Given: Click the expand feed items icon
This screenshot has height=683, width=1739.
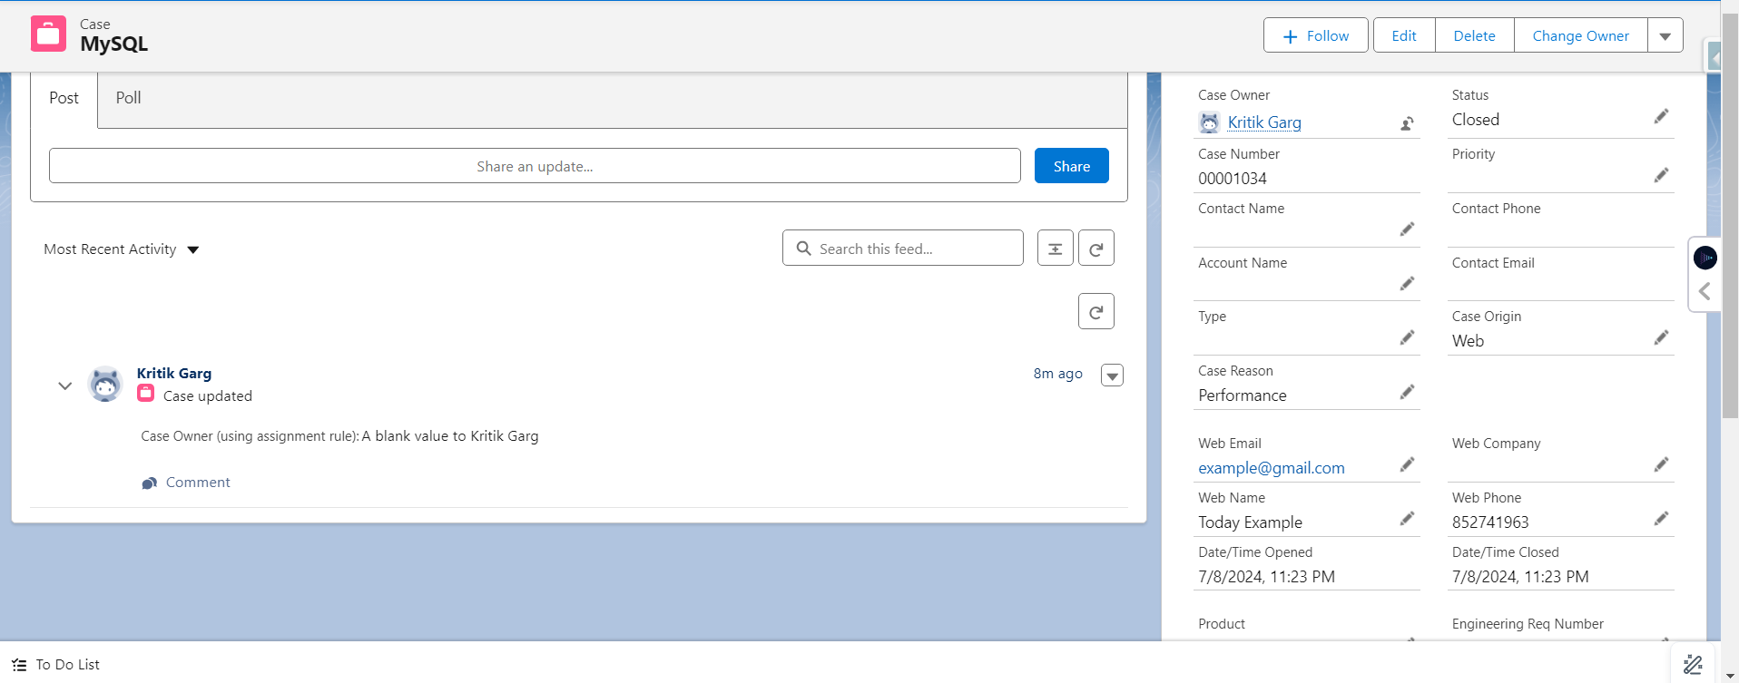Looking at the screenshot, I should coord(1055,248).
